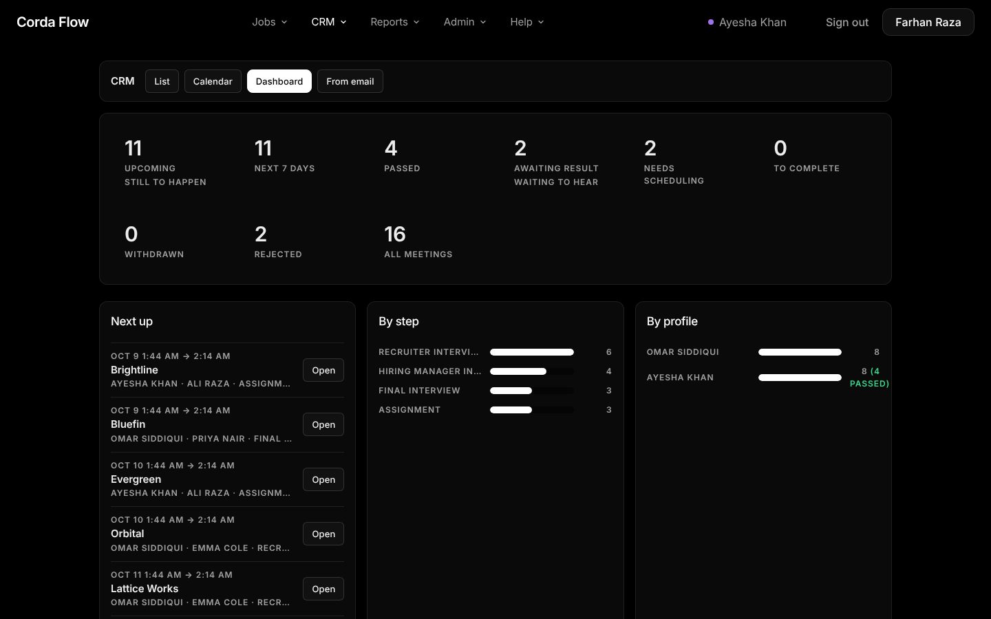
Task: Select Ayesha Khan in By profile
Action: tap(680, 378)
